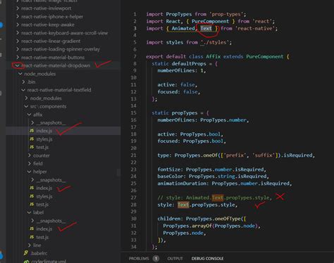Expand the react-native-keep-awake chevron
The width and height of the screenshot is (334, 263).
tap(18, 25)
